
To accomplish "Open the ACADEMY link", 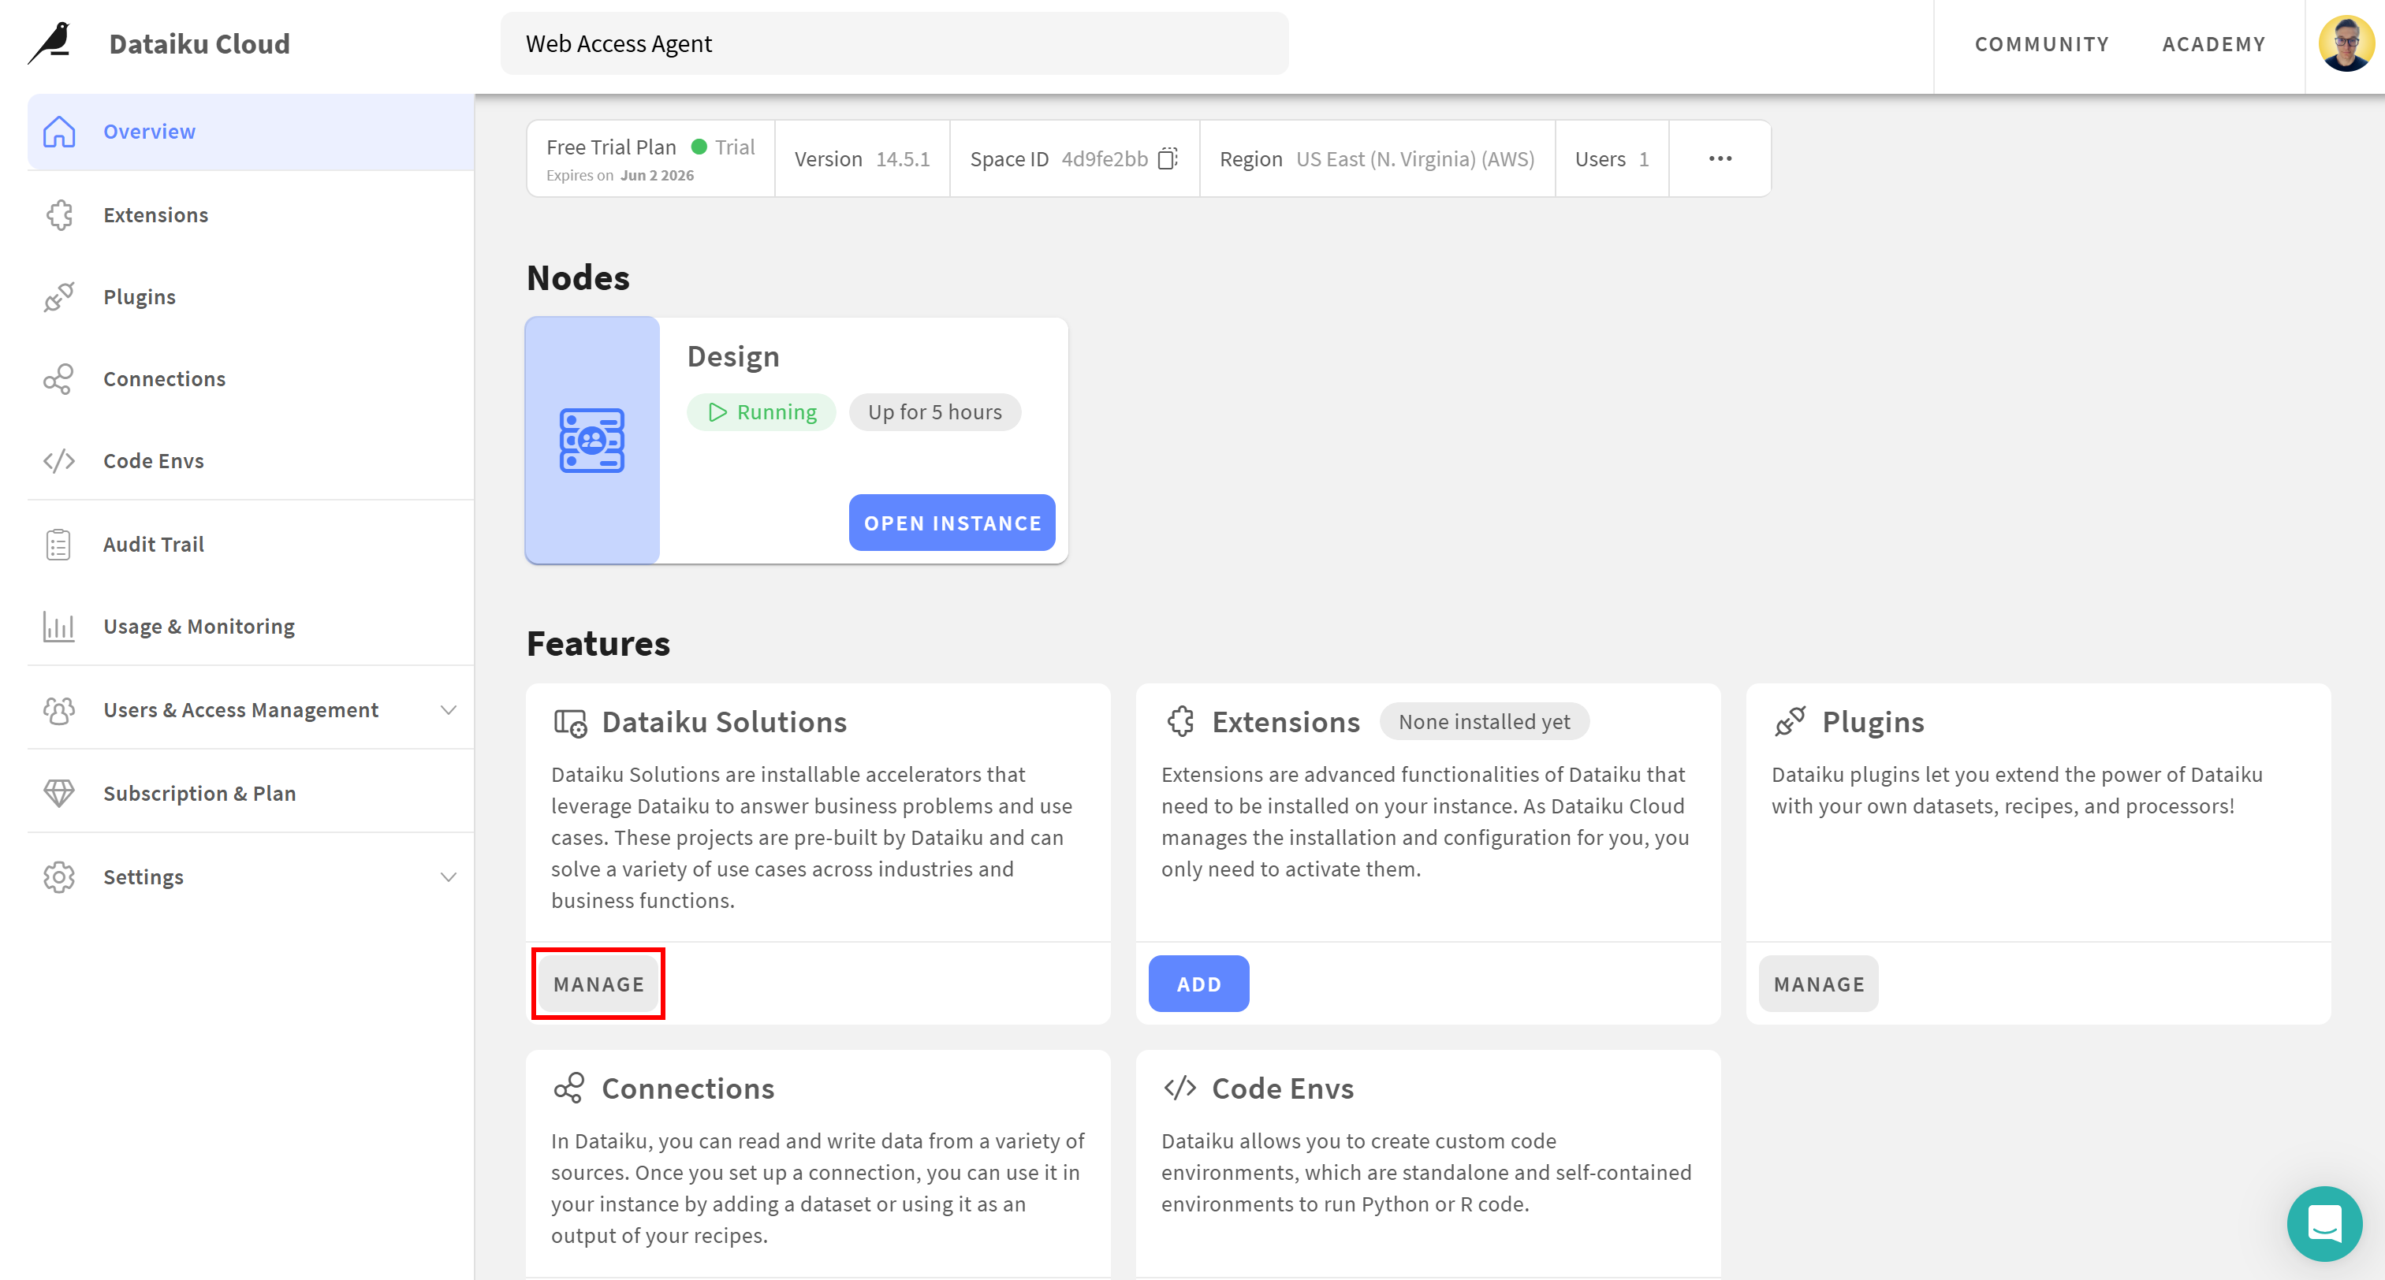I will click(2214, 44).
